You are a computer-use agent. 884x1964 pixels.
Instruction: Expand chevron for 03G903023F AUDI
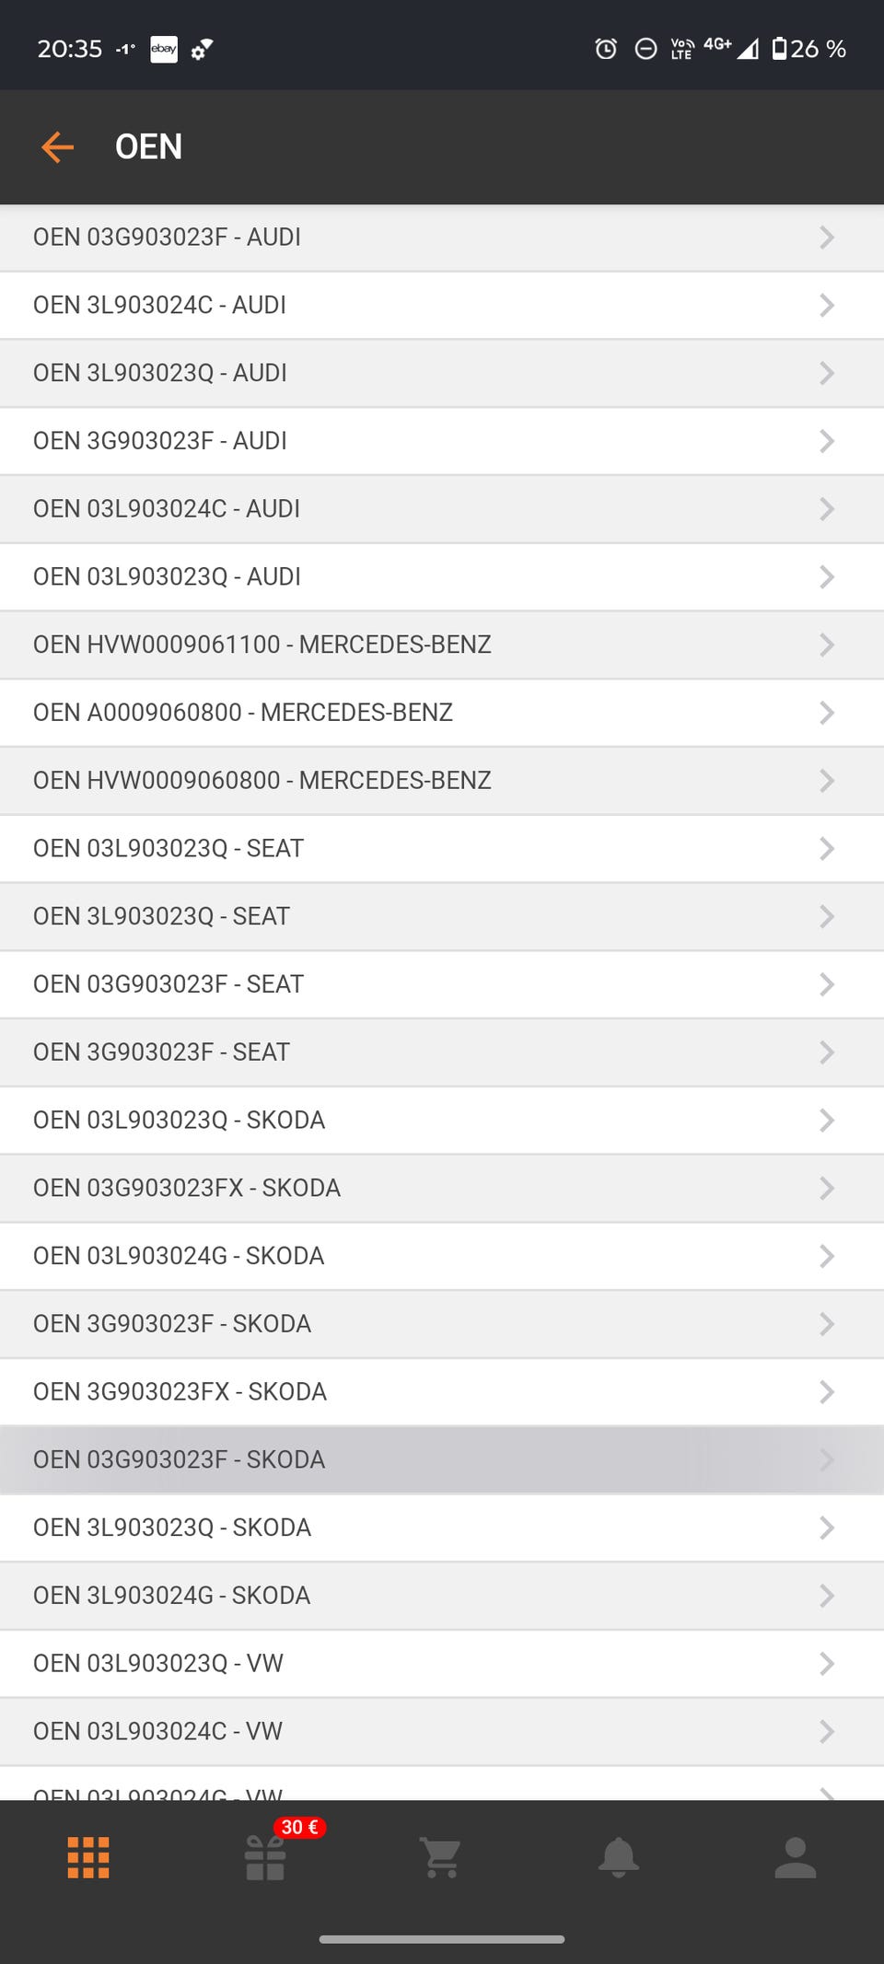[x=826, y=238]
